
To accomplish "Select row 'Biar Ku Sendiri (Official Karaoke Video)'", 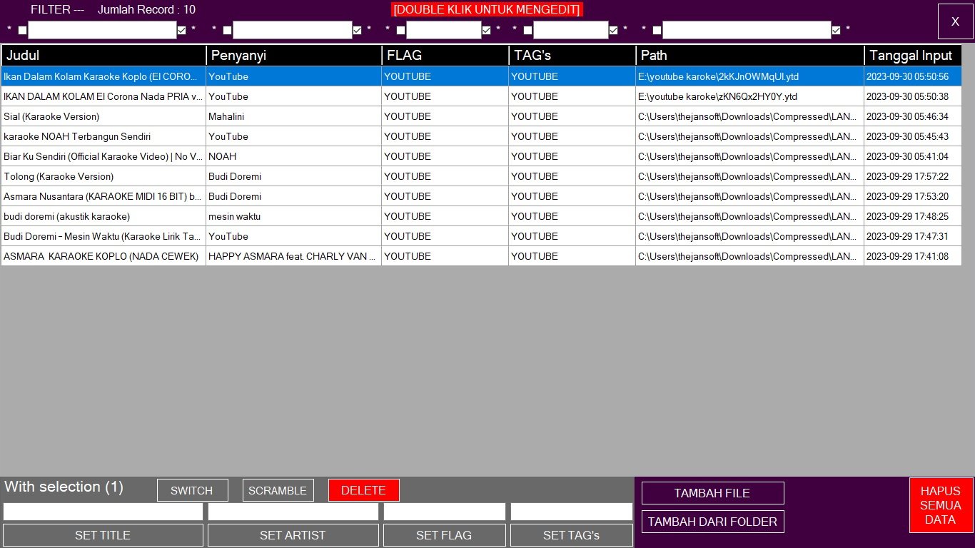I will tap(481, 156).
